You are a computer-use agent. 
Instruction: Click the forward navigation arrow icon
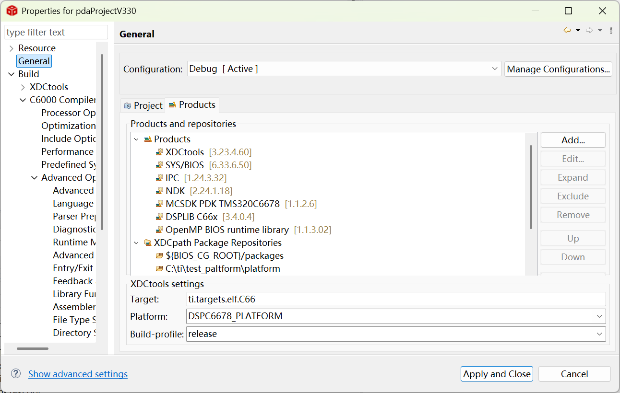coord(589,30)
